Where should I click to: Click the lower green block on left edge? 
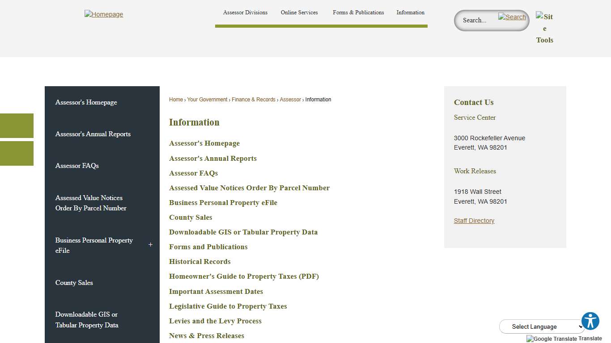coord(17,153)
